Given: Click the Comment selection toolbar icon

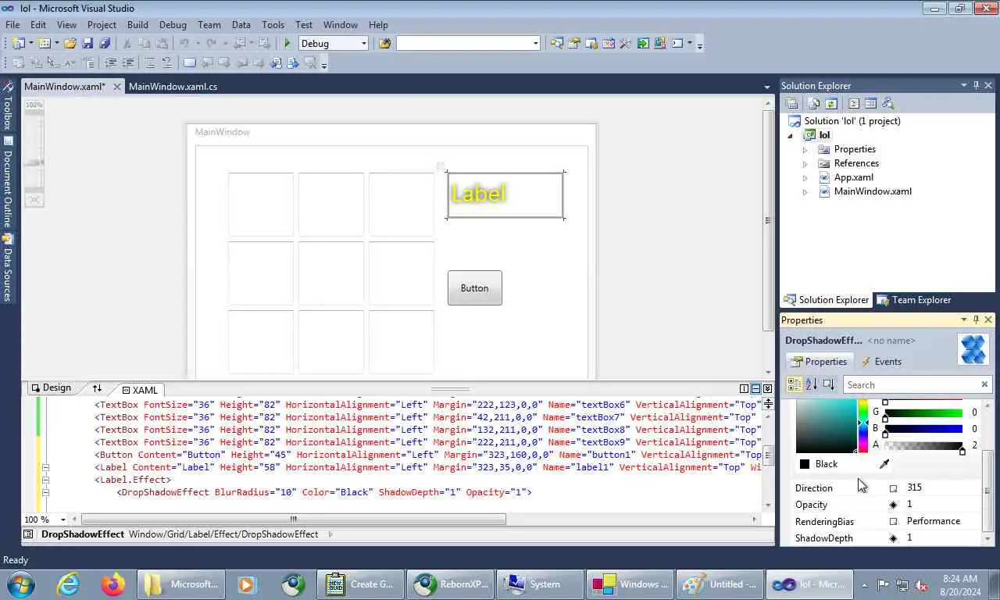Looking at the screenshot, I should coord(148,62).
